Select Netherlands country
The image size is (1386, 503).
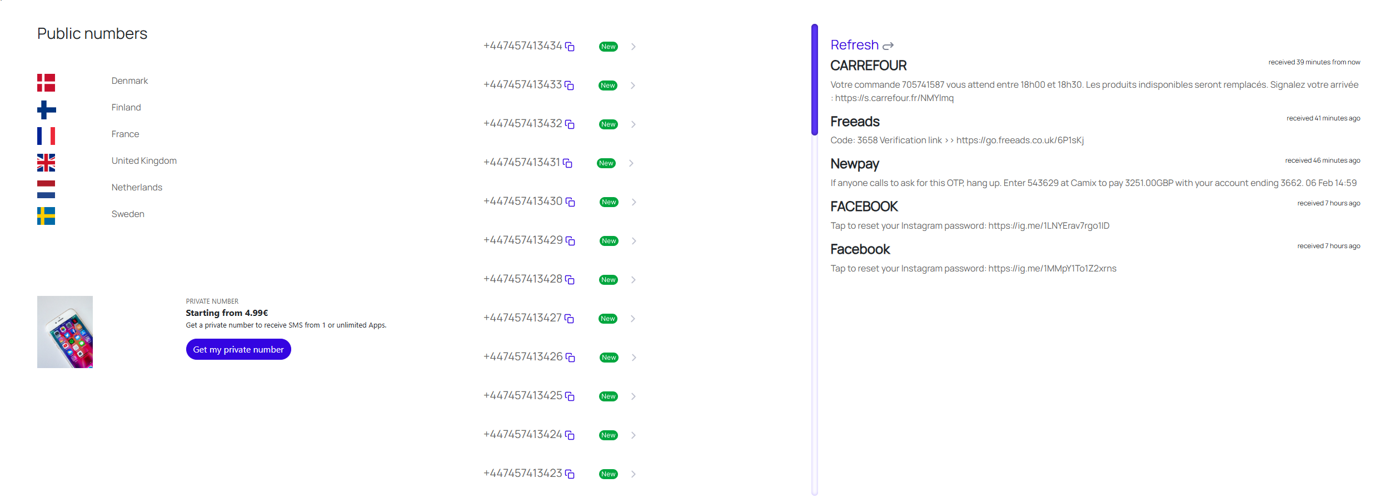coord(137,188)
